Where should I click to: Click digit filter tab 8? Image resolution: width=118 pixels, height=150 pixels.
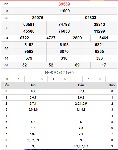click(100, 79)
